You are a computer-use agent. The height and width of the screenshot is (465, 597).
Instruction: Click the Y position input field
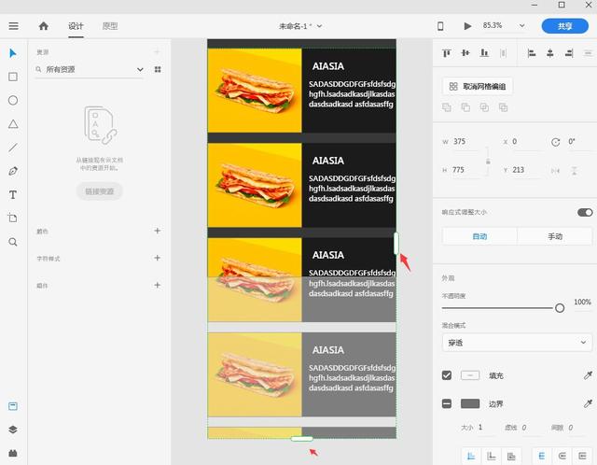(525, 170)
